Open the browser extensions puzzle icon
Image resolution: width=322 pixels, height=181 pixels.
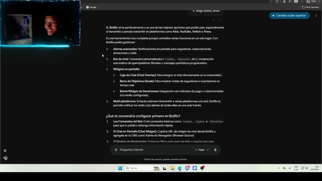277,1
